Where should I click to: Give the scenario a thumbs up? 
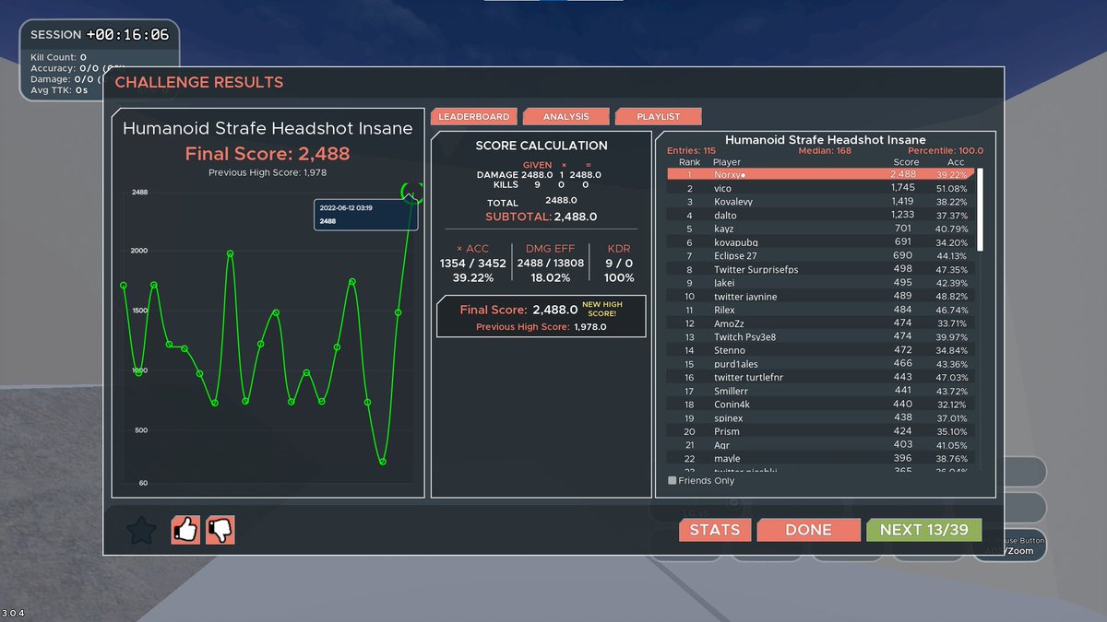coord(185,530)
